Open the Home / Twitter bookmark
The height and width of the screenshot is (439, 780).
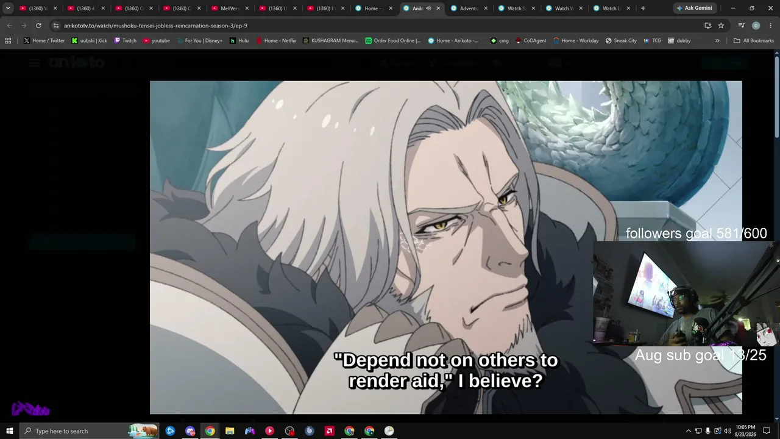pos(44,41)
